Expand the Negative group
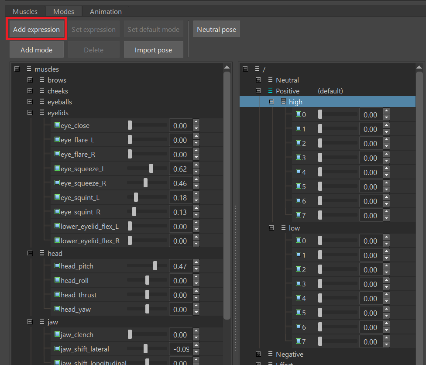This screenshot has height=365, width=426. pyautogui.click(x=258, y=354)
